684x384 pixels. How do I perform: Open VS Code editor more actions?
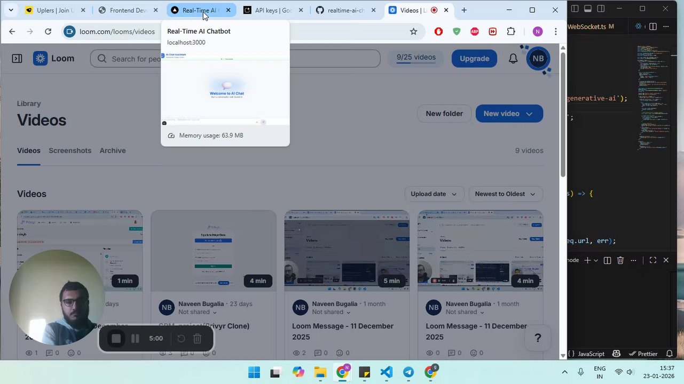click(667, 26)
